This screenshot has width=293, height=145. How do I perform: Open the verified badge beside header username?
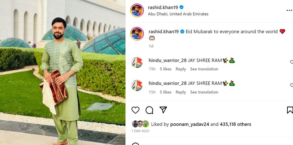tap(181, 7)
